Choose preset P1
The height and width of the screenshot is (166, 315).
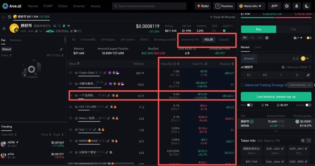point(245,38)
